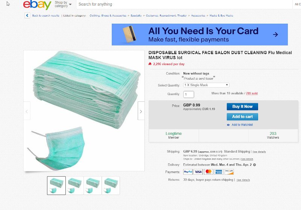Screen dimensions: 301x210
Task: Click the Quantity input field
Action: pyautogui.click(x=189, y=94)
